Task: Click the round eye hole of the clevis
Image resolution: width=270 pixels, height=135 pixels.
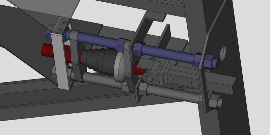Action: 150,78
